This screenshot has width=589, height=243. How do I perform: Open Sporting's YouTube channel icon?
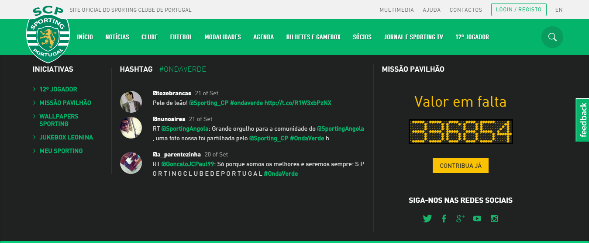[477, 219]
